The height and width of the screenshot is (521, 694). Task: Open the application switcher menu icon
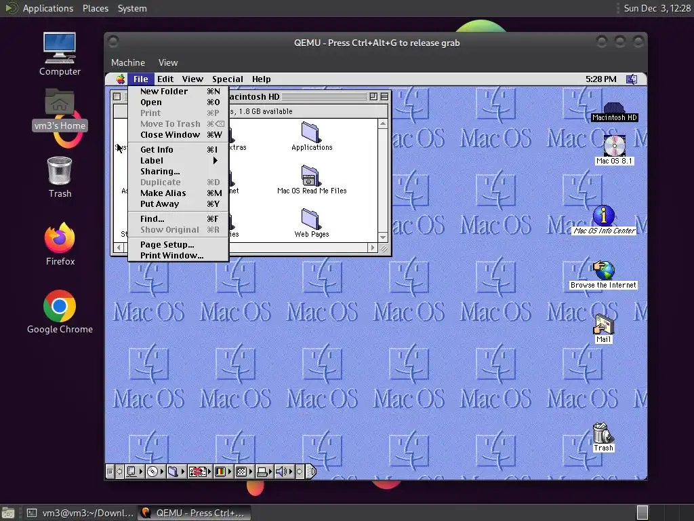[632, 79]
